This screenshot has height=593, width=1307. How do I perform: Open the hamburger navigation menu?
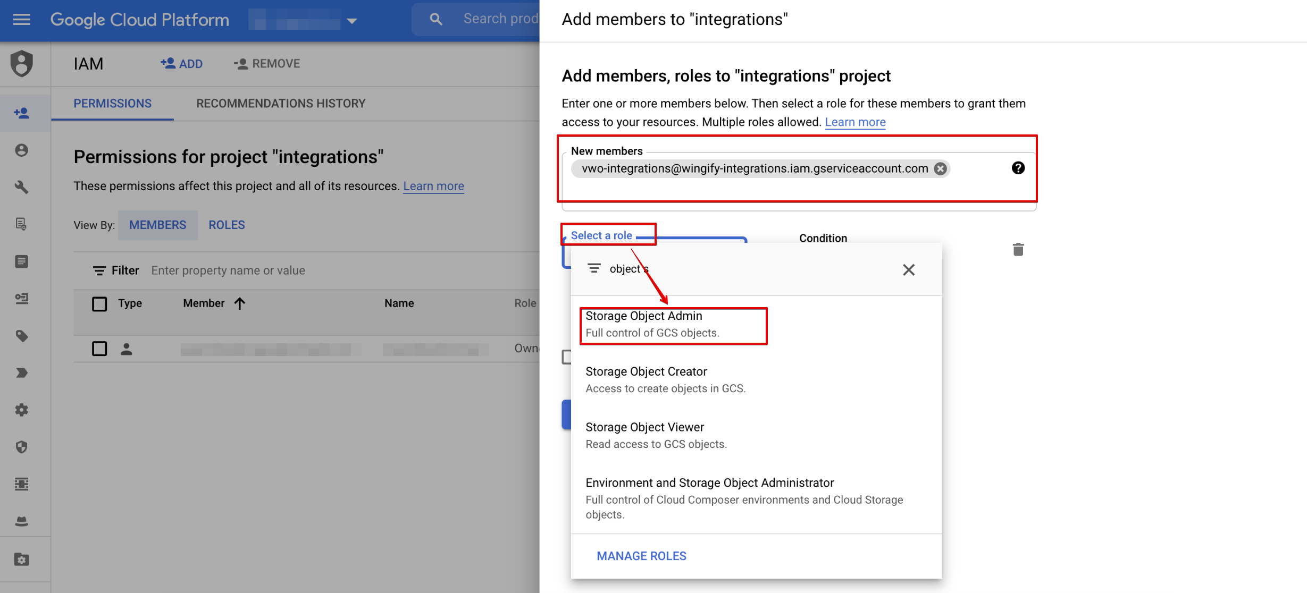[x=21, y=20]
